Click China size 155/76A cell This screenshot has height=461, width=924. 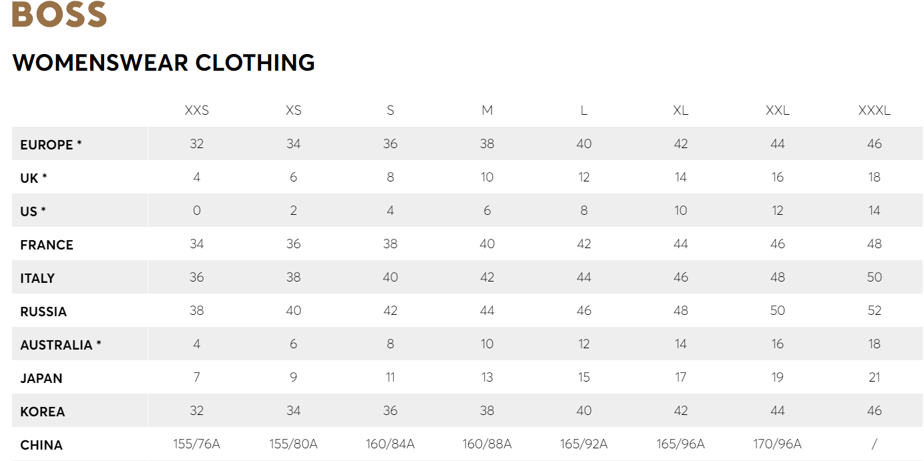[x=196, y=444]
